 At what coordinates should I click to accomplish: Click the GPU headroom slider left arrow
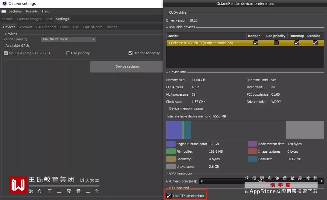pos(201,181)
